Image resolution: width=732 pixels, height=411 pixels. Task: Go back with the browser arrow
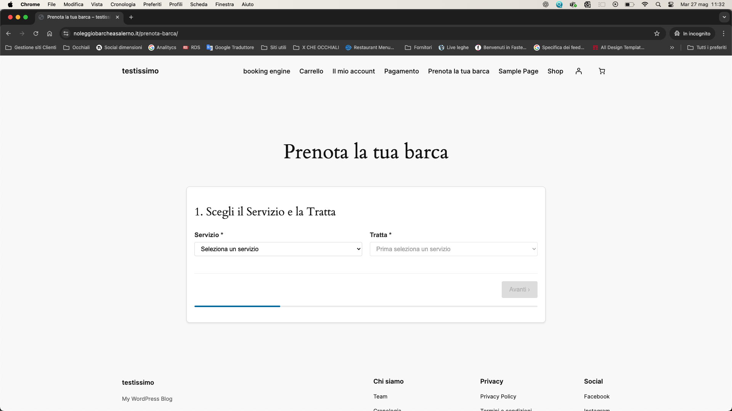(8, 33)
